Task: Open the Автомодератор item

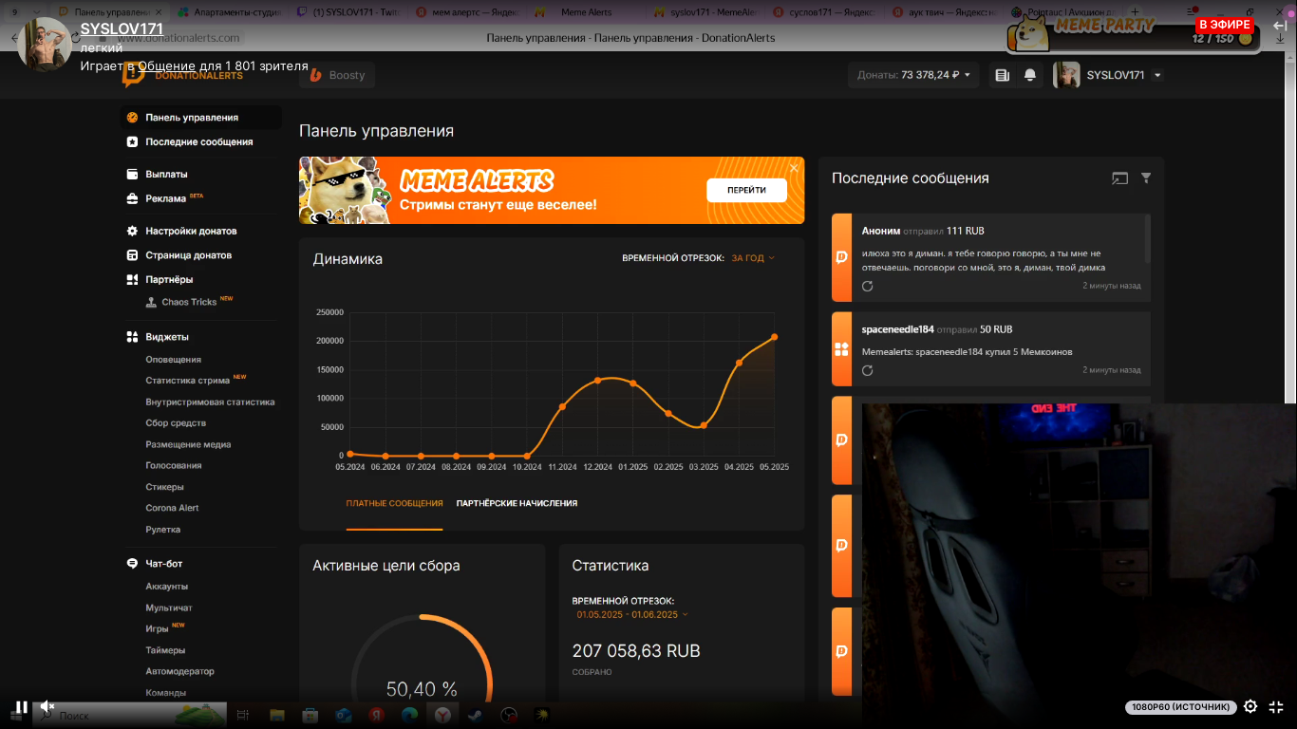Action: [179, 671]
